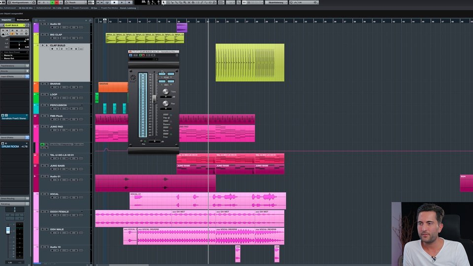The image size is (473, 266).
Task: Collapse the Insert-Effekte inspector section
Action: coord(14,77)
